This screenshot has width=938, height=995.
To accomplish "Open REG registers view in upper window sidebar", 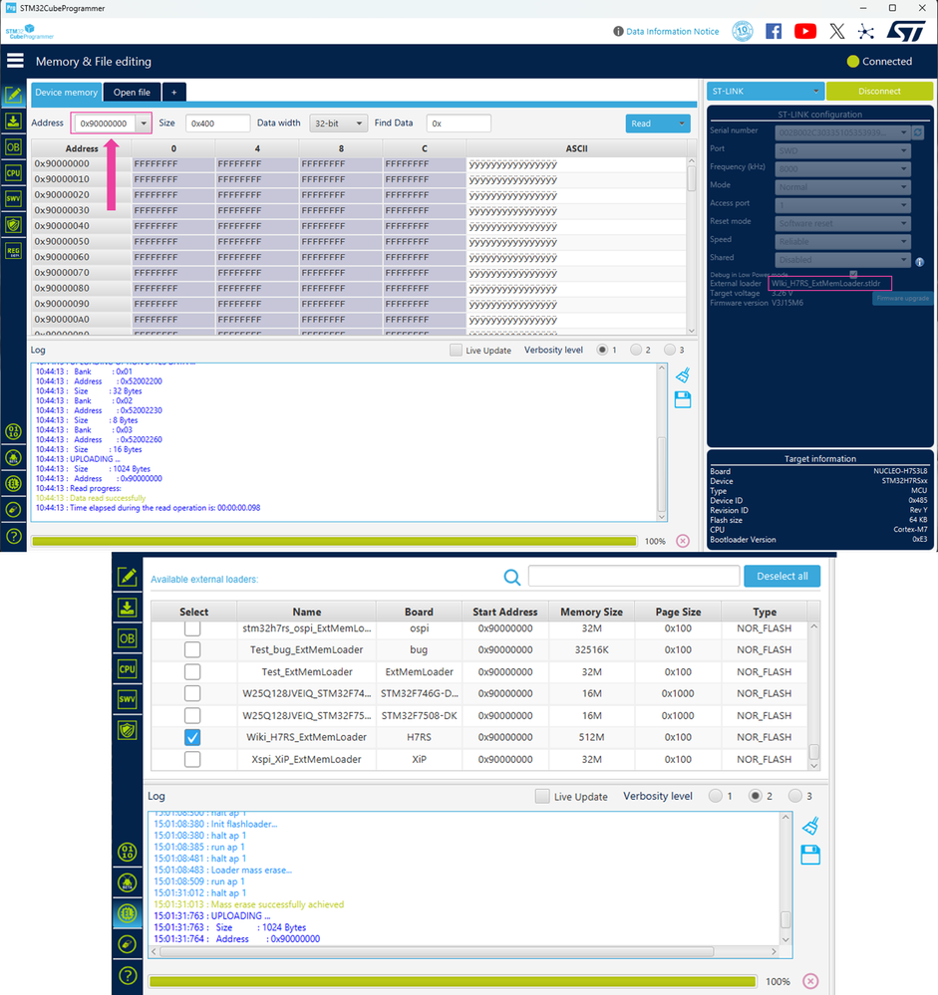I will 13,251.
